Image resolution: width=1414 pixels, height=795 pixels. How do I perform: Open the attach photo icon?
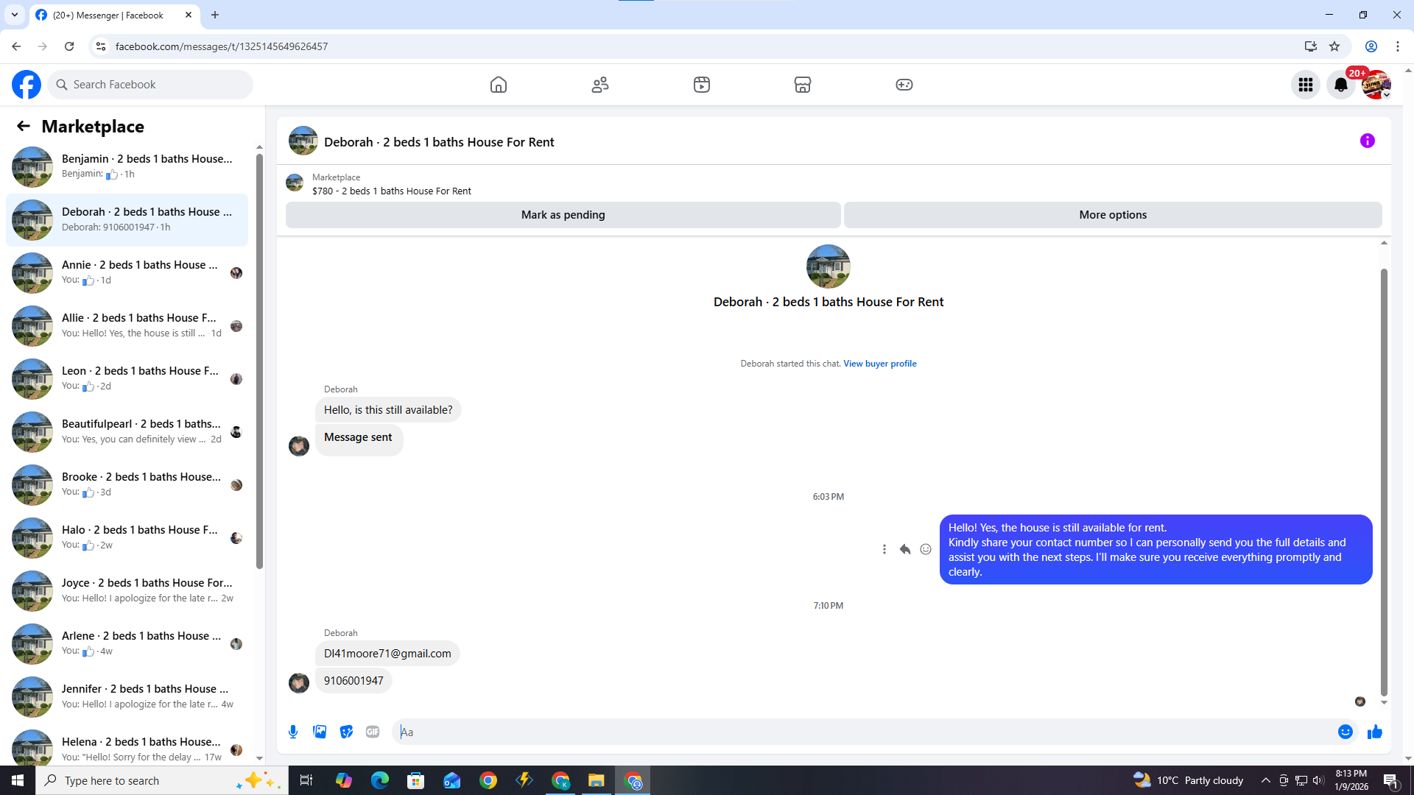pyautogui.click(x=320, y=732)
